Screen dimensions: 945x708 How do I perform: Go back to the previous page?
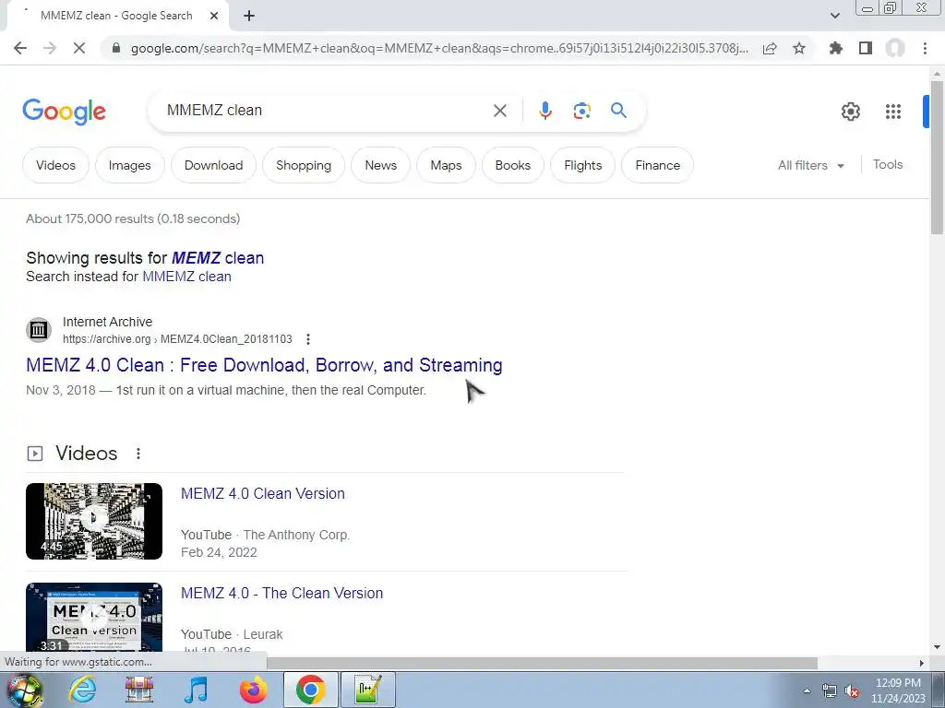coord(20,48)
